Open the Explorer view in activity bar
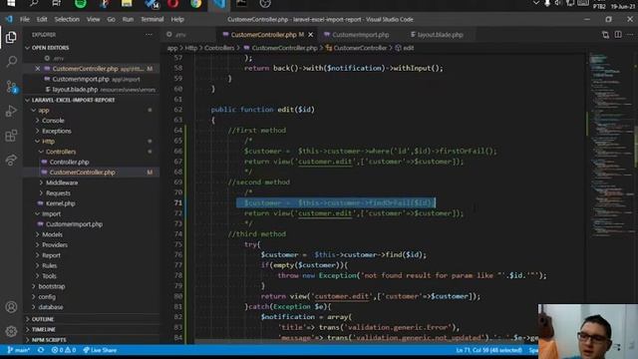The width and height of the screenshot is (638, 359). [x=11, y=37]
